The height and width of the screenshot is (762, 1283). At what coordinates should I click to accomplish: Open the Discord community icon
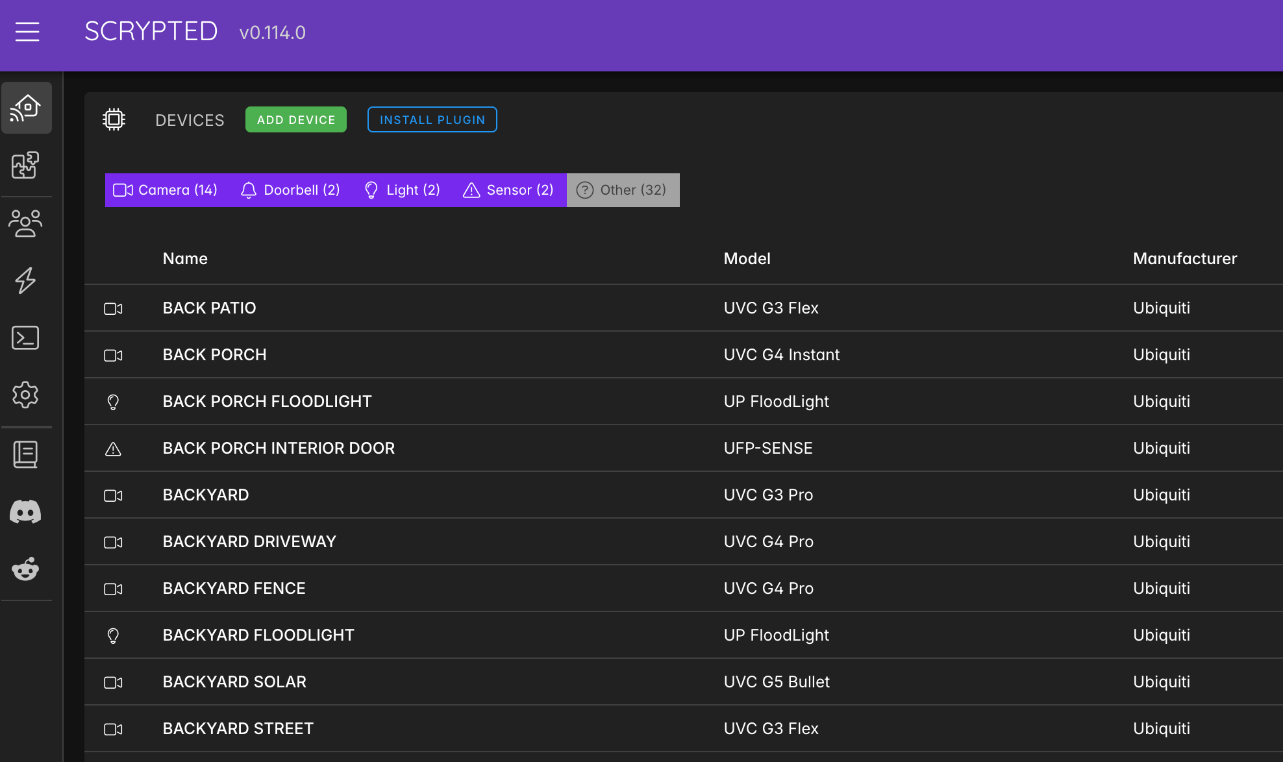tap(25, 512)
